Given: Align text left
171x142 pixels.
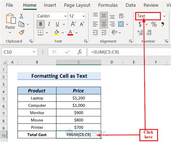Looking at the screenshot, I should tap(95, 24).
